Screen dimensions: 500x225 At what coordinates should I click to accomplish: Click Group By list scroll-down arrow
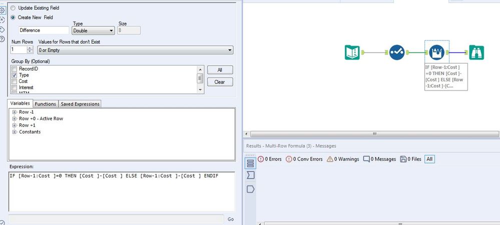(x=200, y=90)
